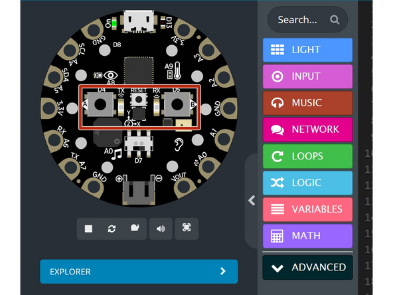Toggle slow-motion mode with the snail icon
The image size is (393, 295).
click(135, 228)
